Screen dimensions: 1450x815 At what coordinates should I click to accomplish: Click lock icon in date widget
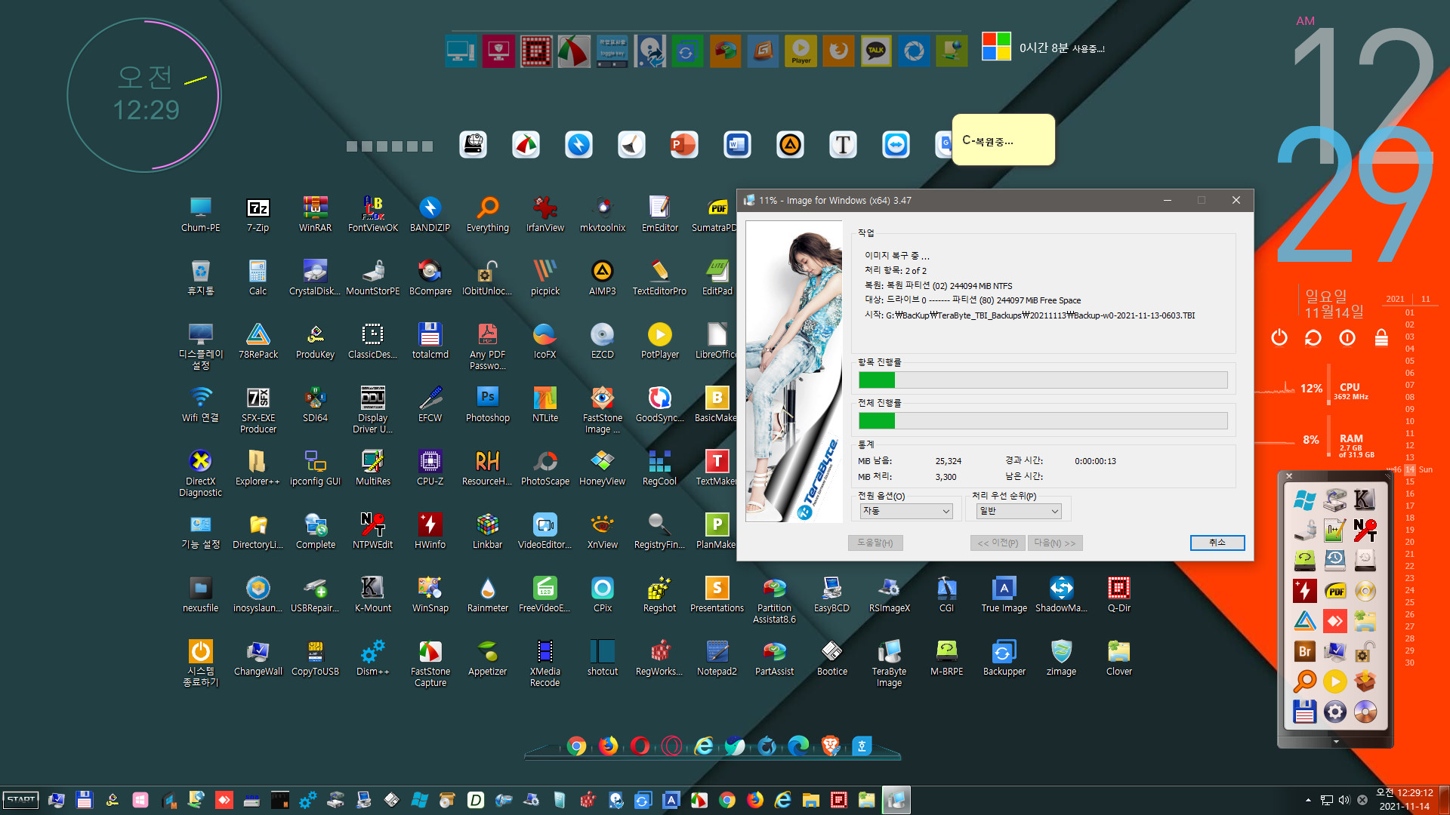pos(1381,337)
